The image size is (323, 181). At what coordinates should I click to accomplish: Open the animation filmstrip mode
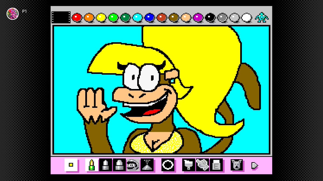pos(61,17)
